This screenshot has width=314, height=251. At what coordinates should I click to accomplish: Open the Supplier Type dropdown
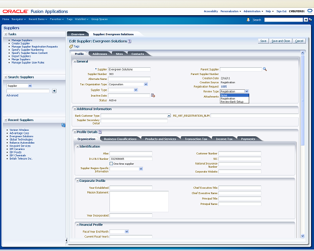[x=136, y=90]
